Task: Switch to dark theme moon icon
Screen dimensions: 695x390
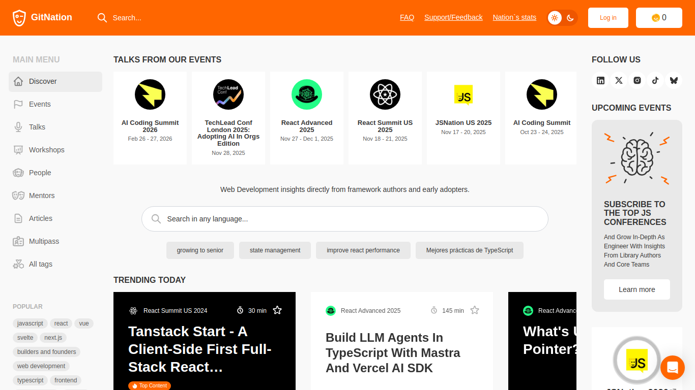Action: click(x=570, y=18)
